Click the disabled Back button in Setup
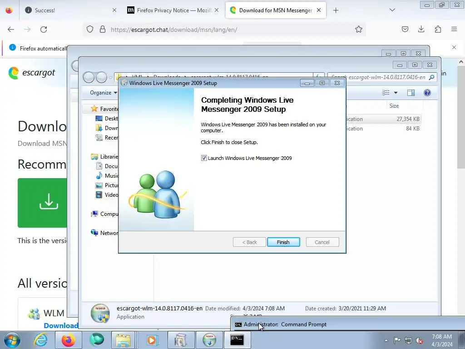The image size is (465, 349). [x=249, y=242]
